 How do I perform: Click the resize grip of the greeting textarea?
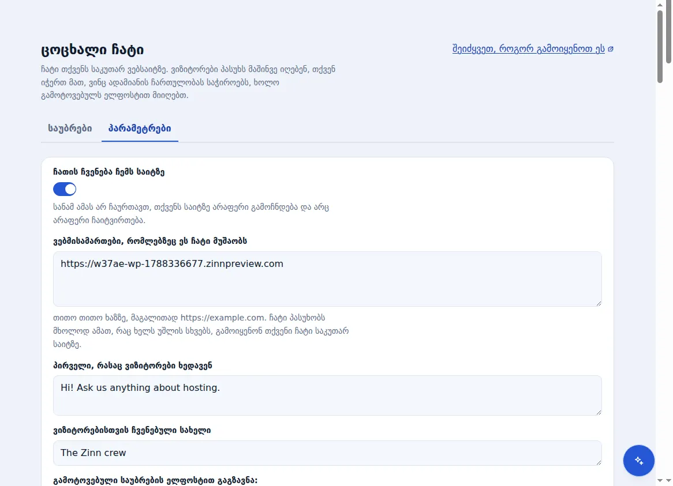click(x=599, y=412)
